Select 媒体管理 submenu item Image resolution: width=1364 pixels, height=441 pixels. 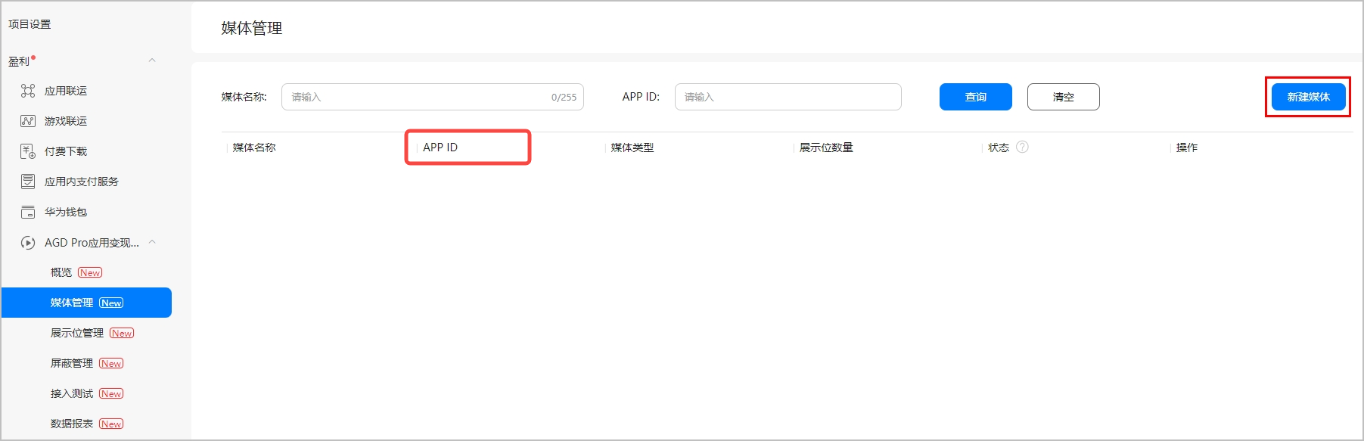click(x=86, y=303)
